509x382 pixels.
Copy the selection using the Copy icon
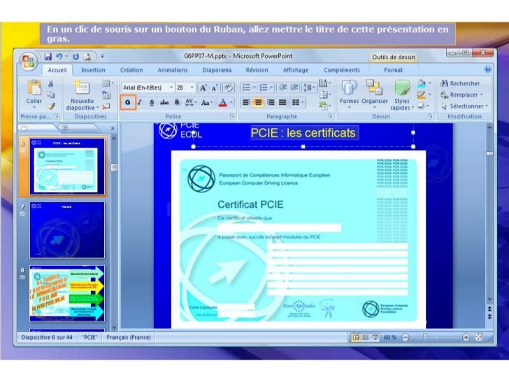coord(50,94)
